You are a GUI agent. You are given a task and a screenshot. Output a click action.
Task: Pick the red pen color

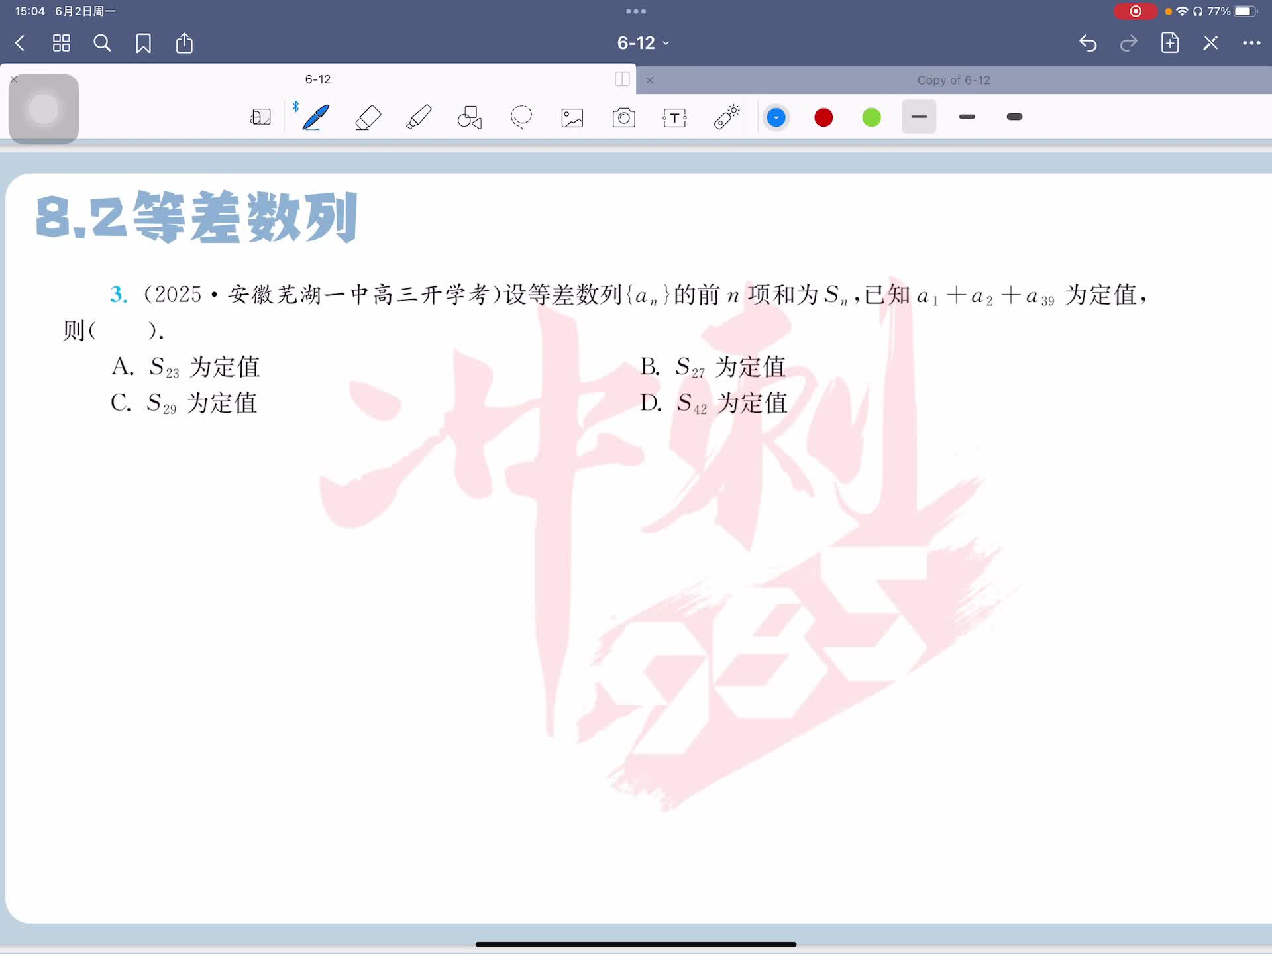[x=823, y=118]
